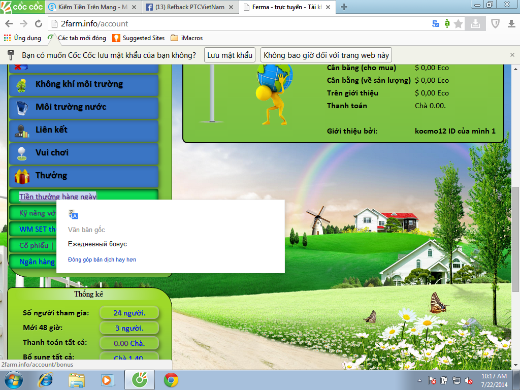Click the muted volume tray icon
The height and width of the screenshot is (390, 520).
coord(469,380)
